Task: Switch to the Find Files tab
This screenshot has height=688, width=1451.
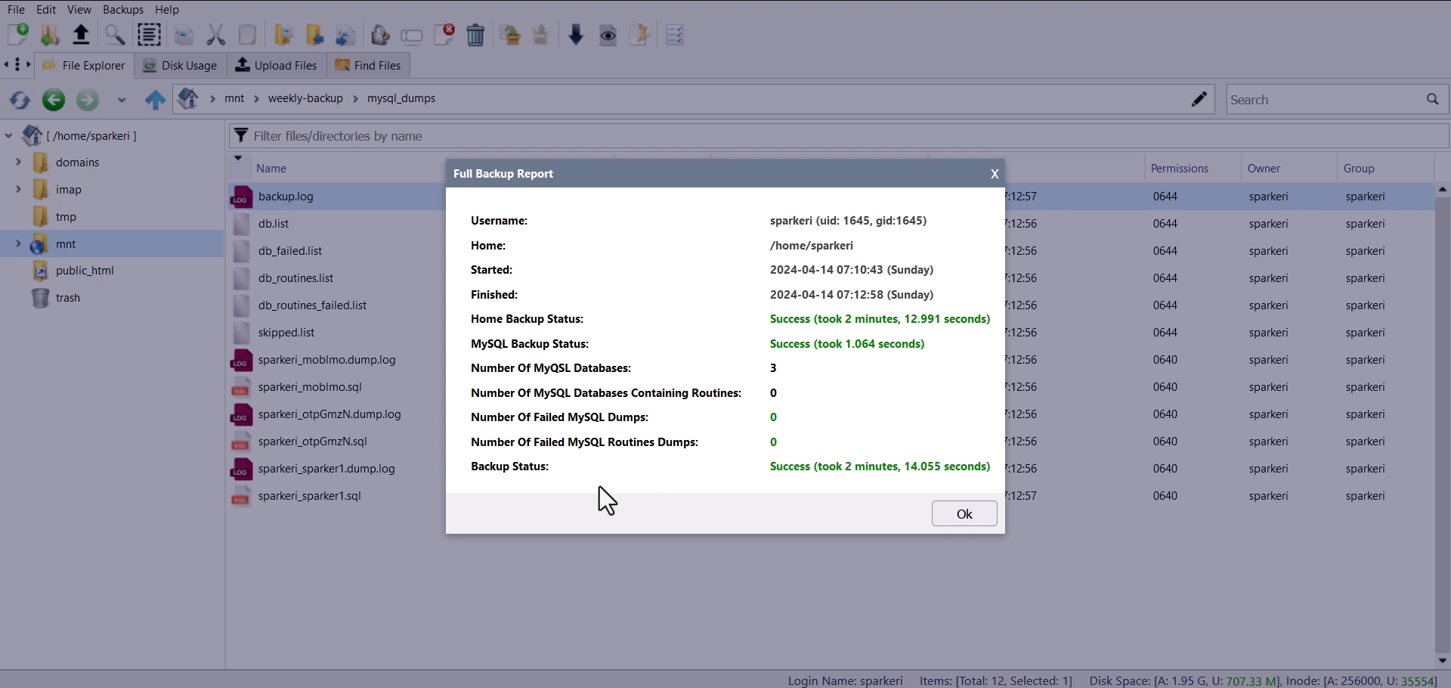Action: (368, 66)
